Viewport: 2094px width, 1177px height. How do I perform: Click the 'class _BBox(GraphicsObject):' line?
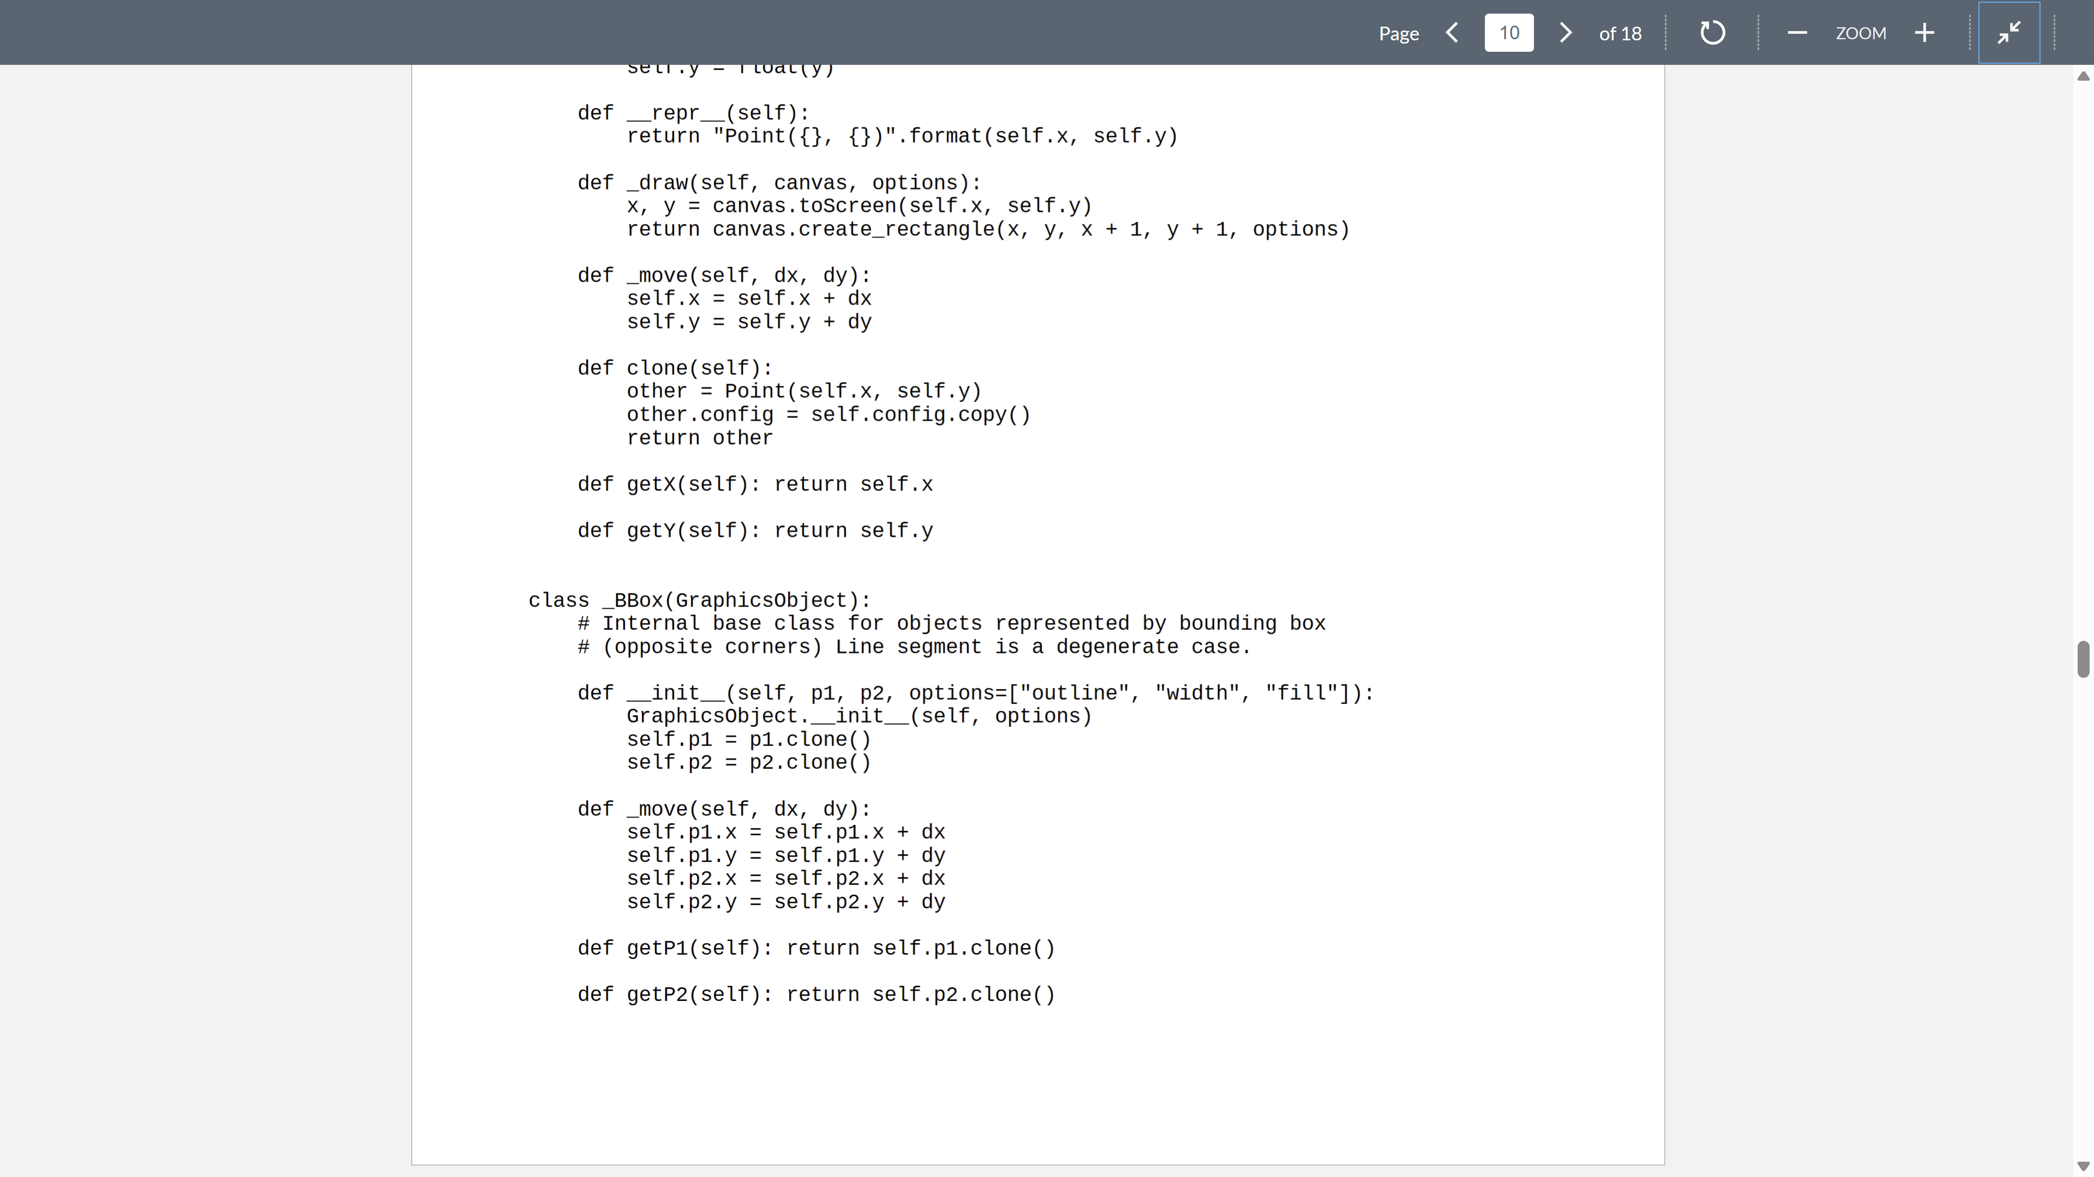point(699,600)
